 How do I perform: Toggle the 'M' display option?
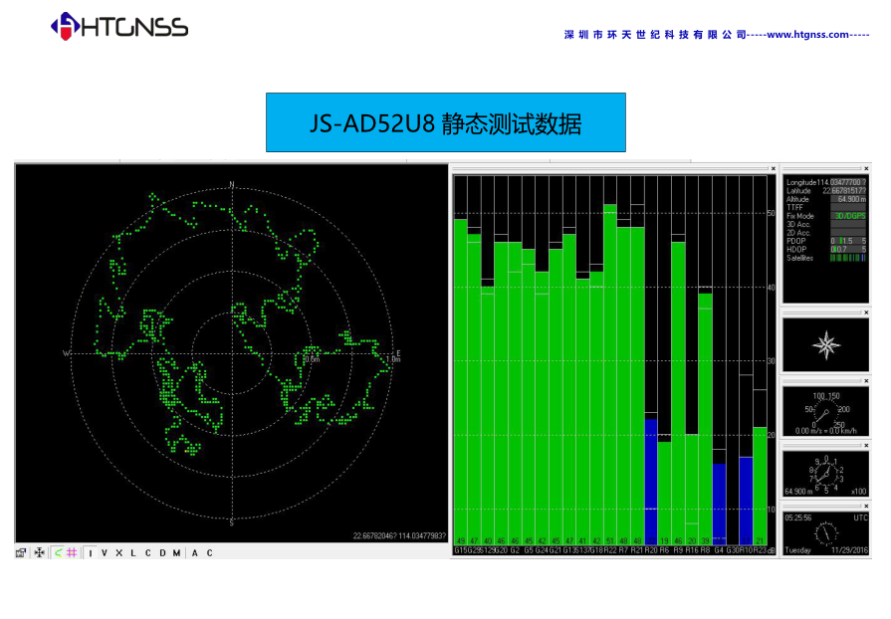tap(177, 552)
